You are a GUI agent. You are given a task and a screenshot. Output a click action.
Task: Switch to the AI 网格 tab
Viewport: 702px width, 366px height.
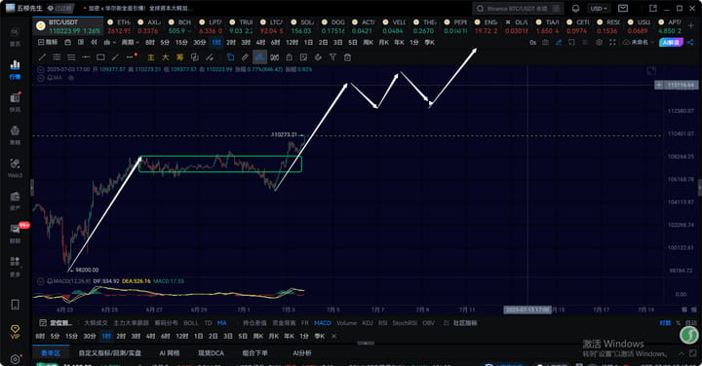pos(170,353)
